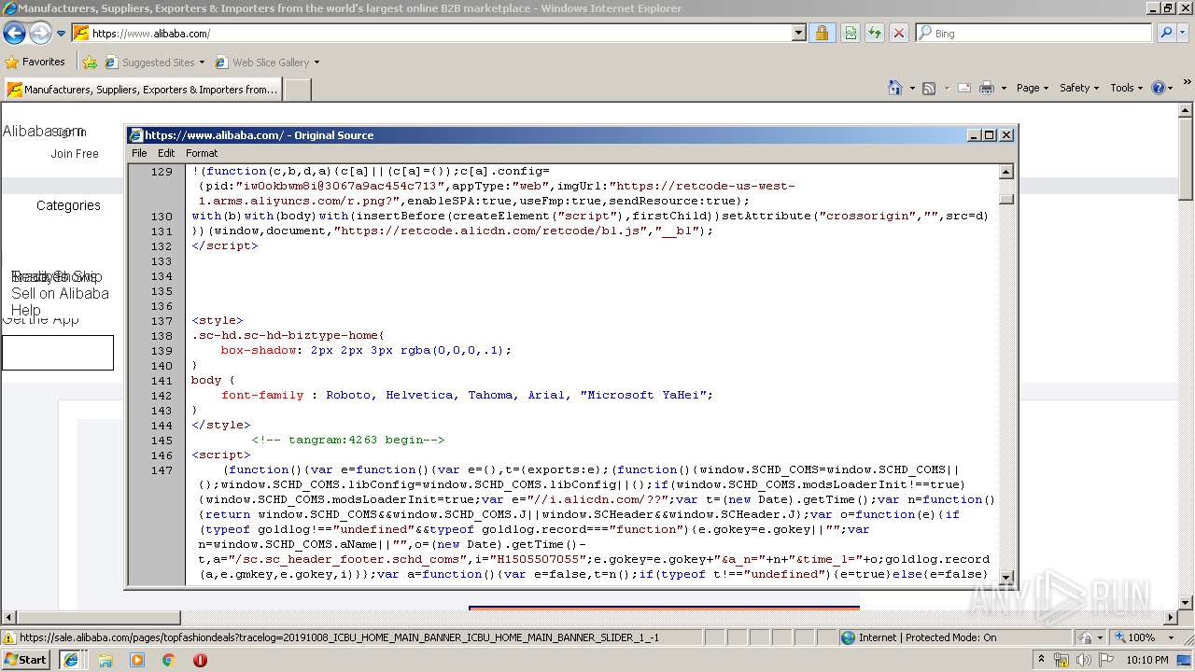Image resolution: width=1195 pixels, height=672 pixels.
Task: Open the Suggested Sites link
Action: [x=154, y=63]
